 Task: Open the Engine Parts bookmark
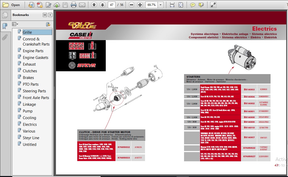(x=33, y=51)
